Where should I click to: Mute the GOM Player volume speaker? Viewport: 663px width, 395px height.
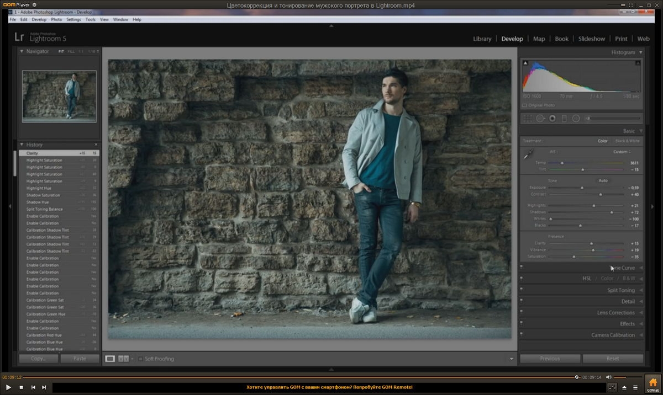pyautogui.click(x=608, y=377)
